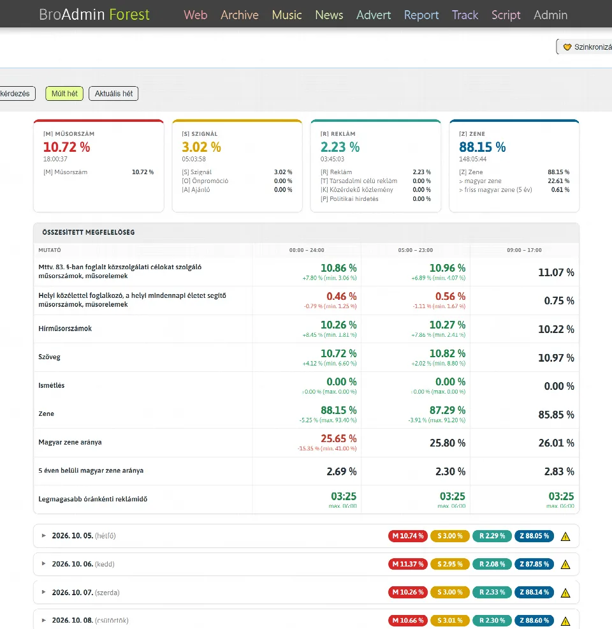This screenshot has height=629, width=612.
Task: Open the Web menu
Action: (196, 15)
